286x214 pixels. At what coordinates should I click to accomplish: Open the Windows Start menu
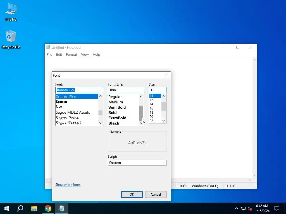(x=7, y=208)
